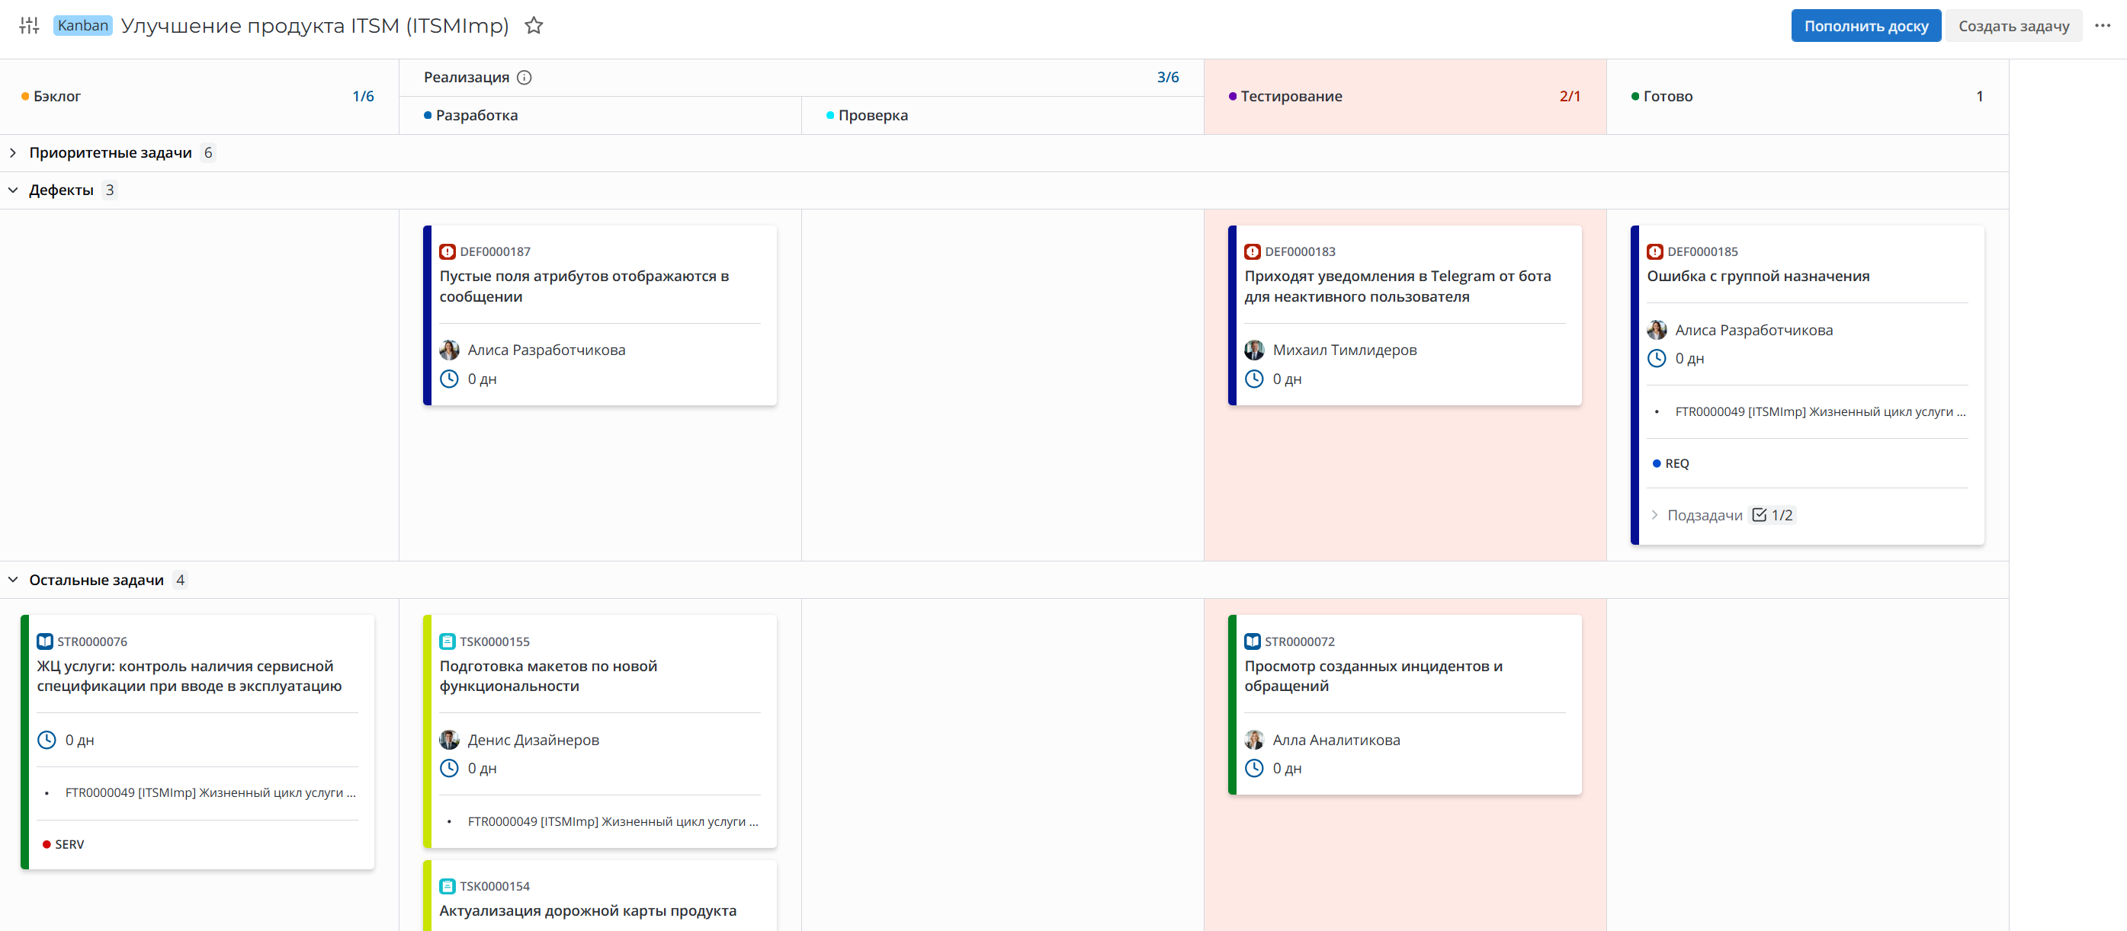Click defect icon on DEF0000187 card
Viewport: 2127px width, 931px height.
point(448,251)
